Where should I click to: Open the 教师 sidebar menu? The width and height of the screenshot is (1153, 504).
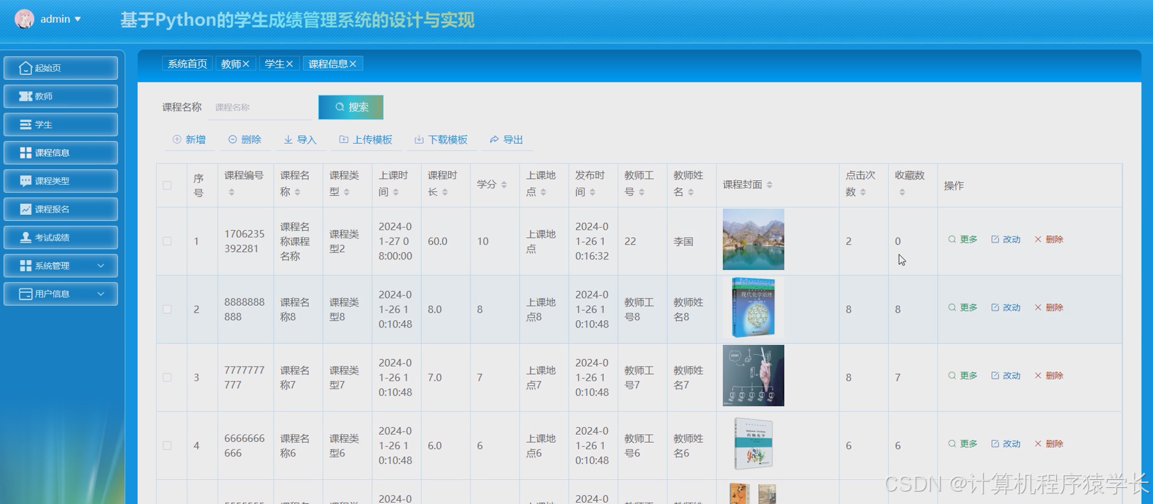61,96
